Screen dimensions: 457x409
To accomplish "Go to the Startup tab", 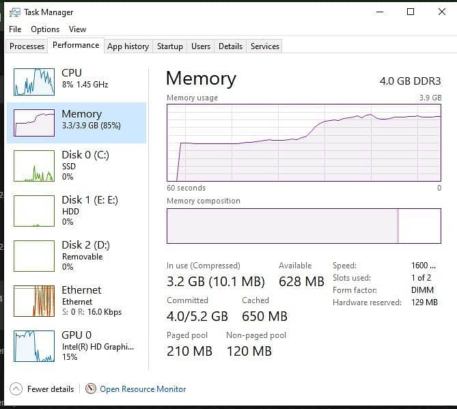I will point(170,46).
